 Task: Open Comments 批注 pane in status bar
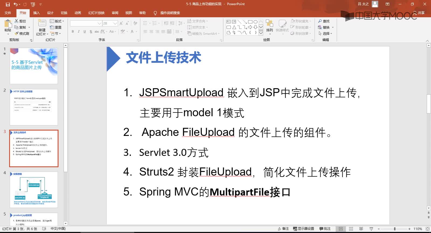click(325, 229)
